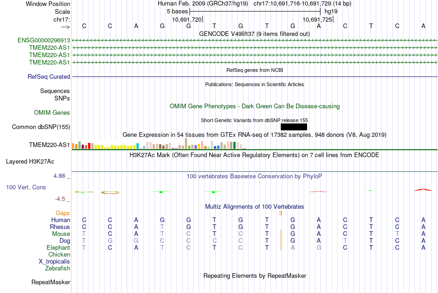Viewport: 438px width, 293px height.
Task: Select the orange Gaps label
Action: point(63,213)
